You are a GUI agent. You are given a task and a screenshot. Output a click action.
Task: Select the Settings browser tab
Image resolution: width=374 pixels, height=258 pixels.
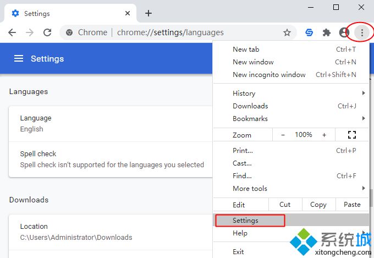pos(69,13)
